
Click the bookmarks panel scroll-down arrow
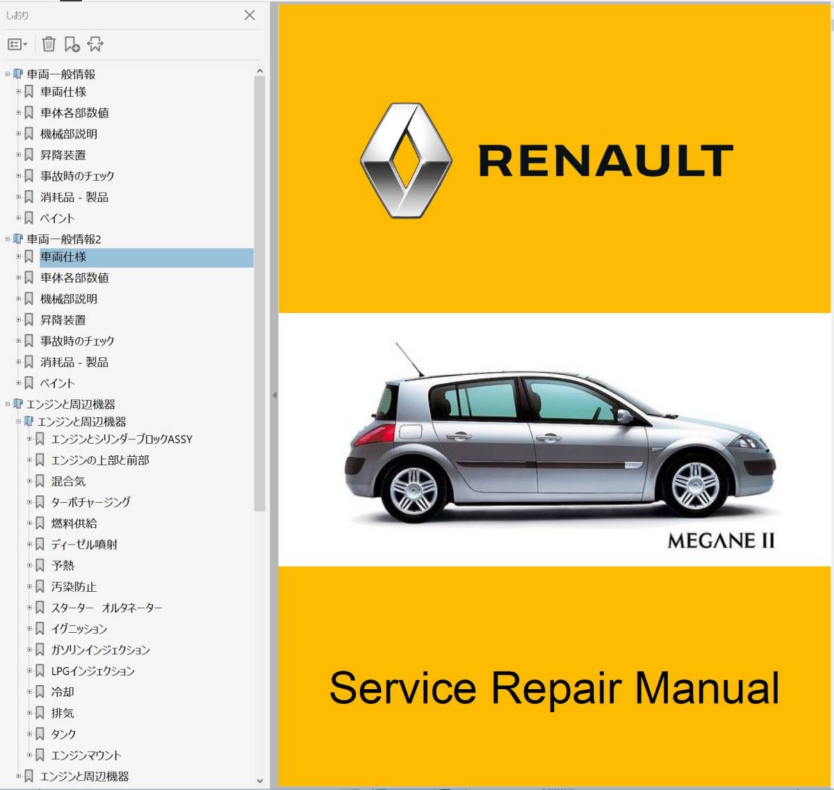coord(260,782)
